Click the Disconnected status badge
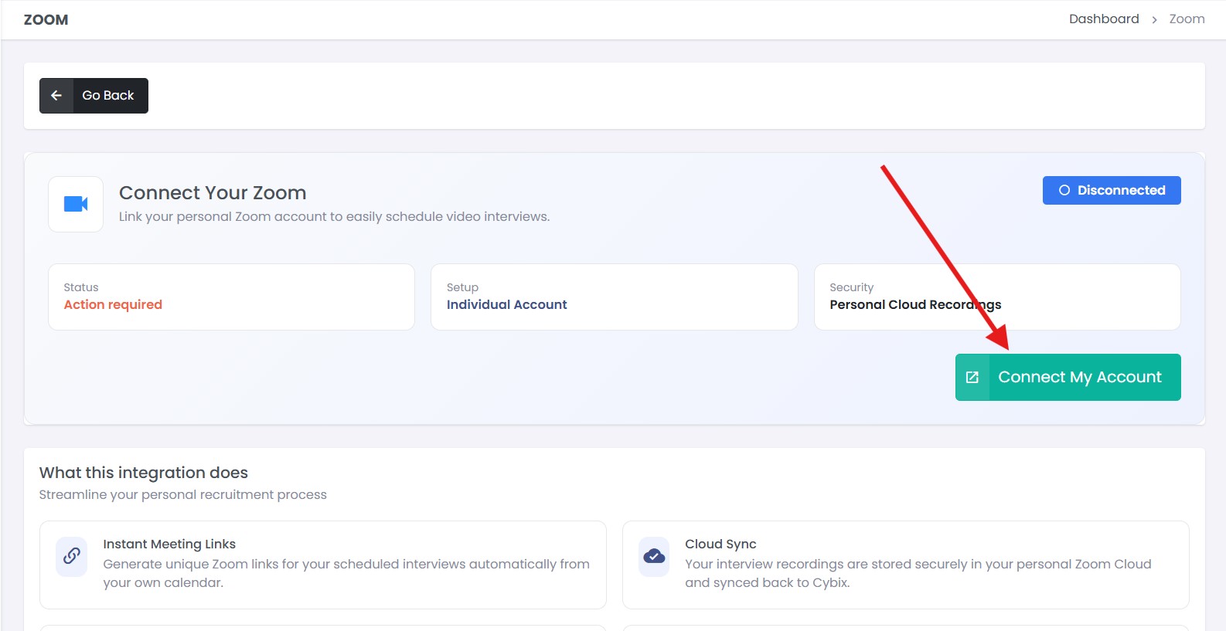This screenshot has width=1226, height=631. coord(1112,190)
